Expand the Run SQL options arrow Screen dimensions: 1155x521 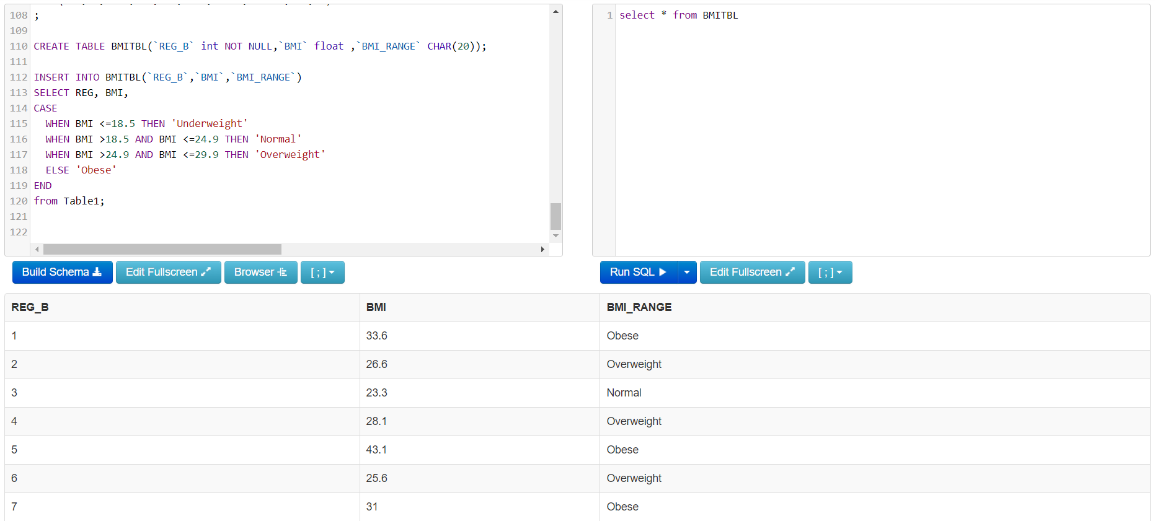coord(687,272)
